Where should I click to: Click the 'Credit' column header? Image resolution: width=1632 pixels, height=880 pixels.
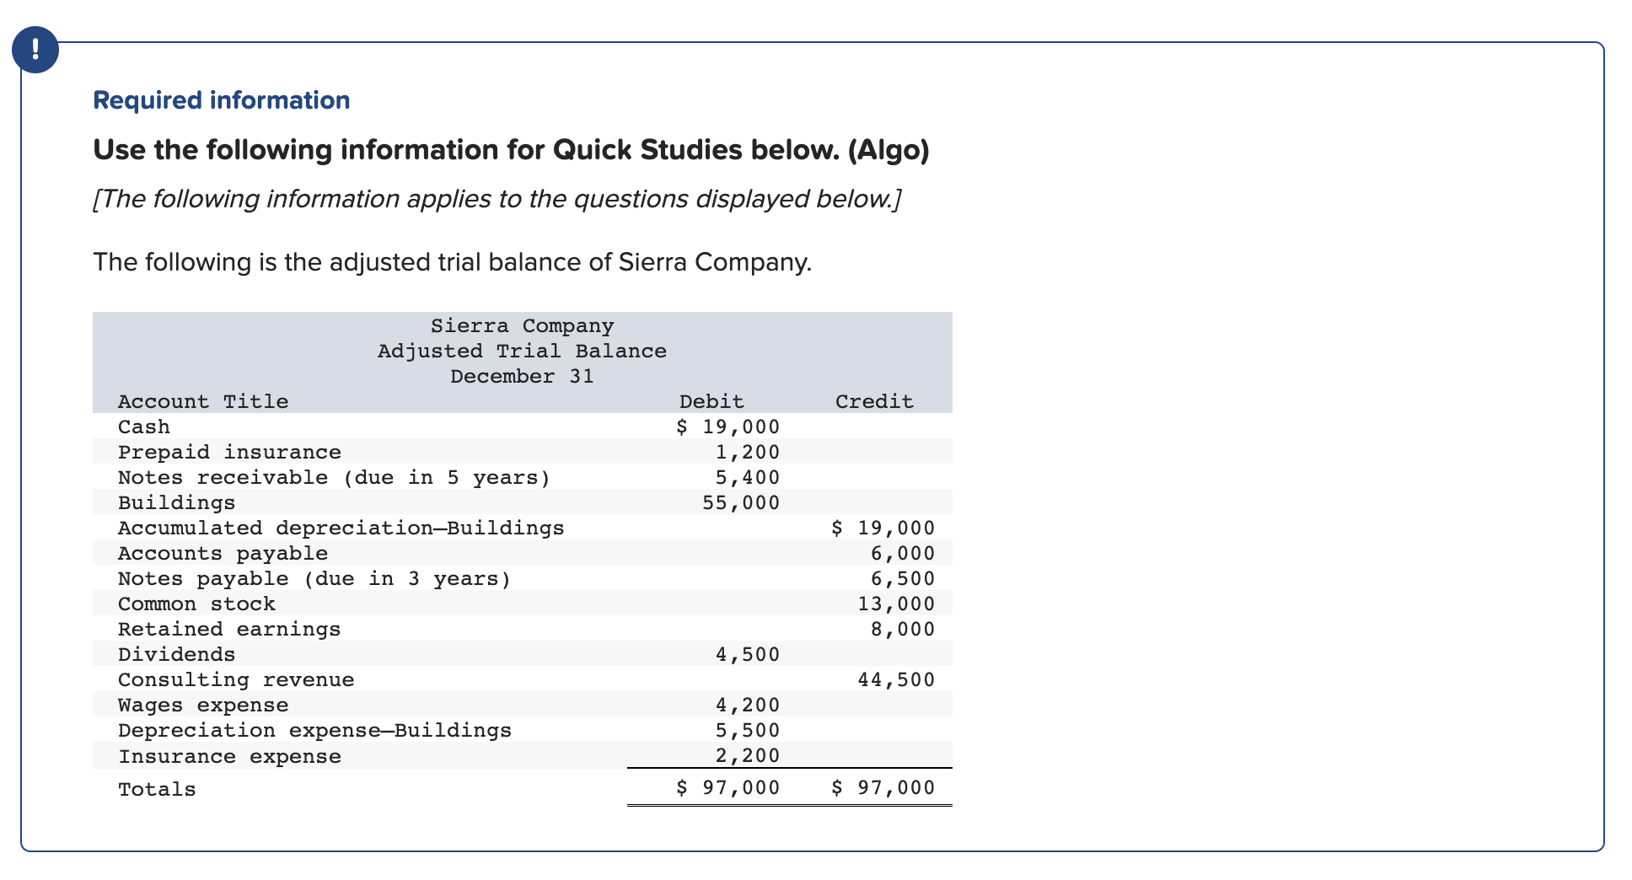(875, 402)
